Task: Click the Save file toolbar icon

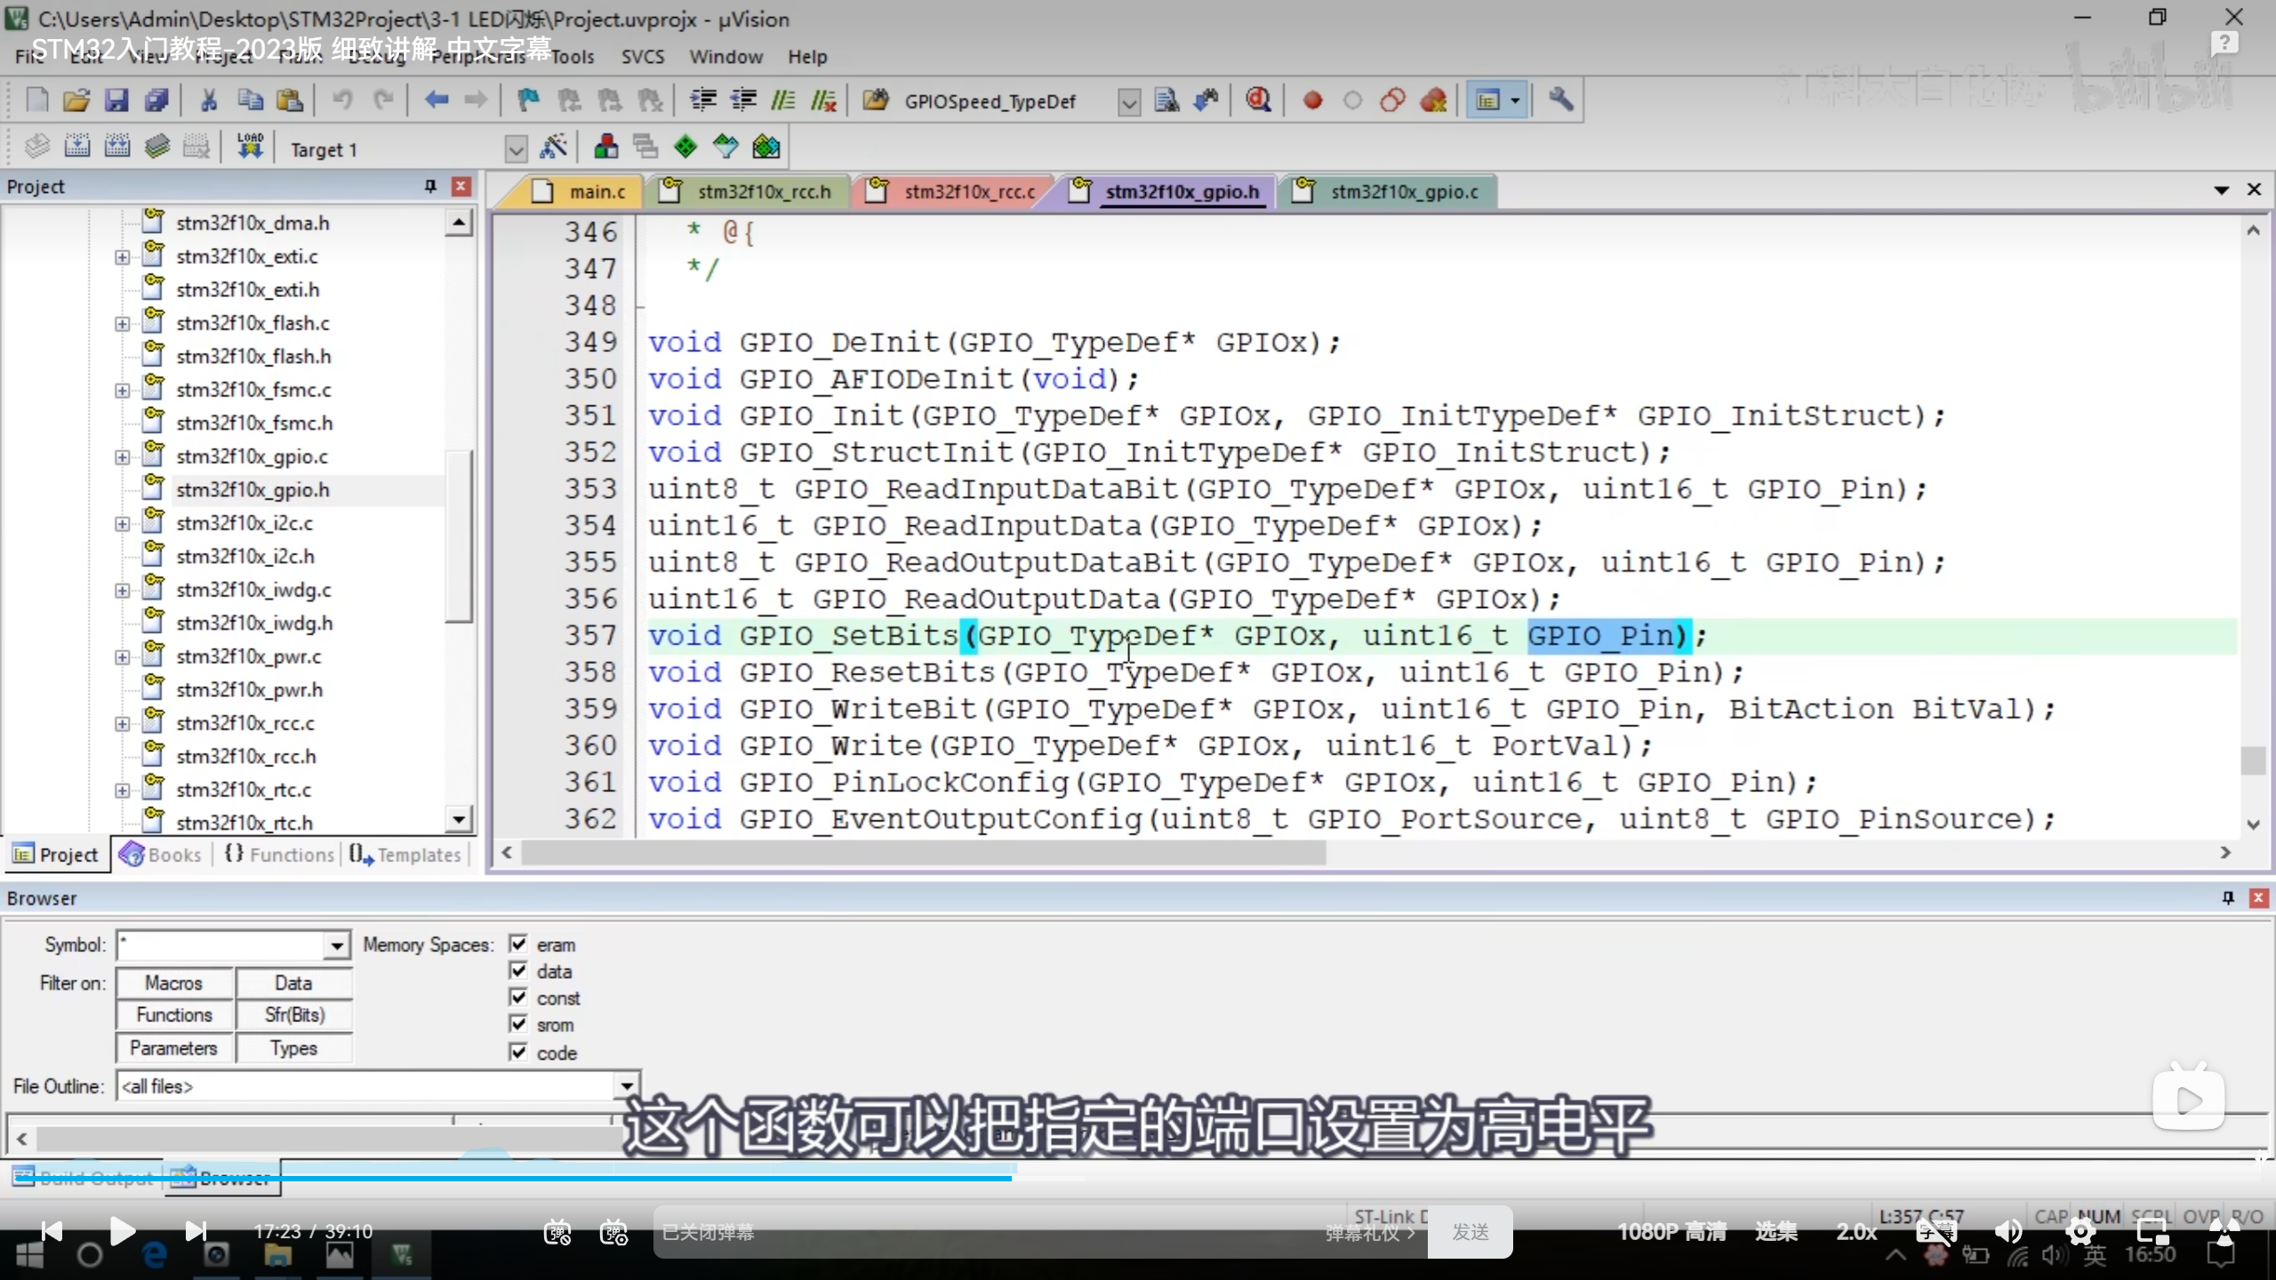Action: [x=116, y=100]
